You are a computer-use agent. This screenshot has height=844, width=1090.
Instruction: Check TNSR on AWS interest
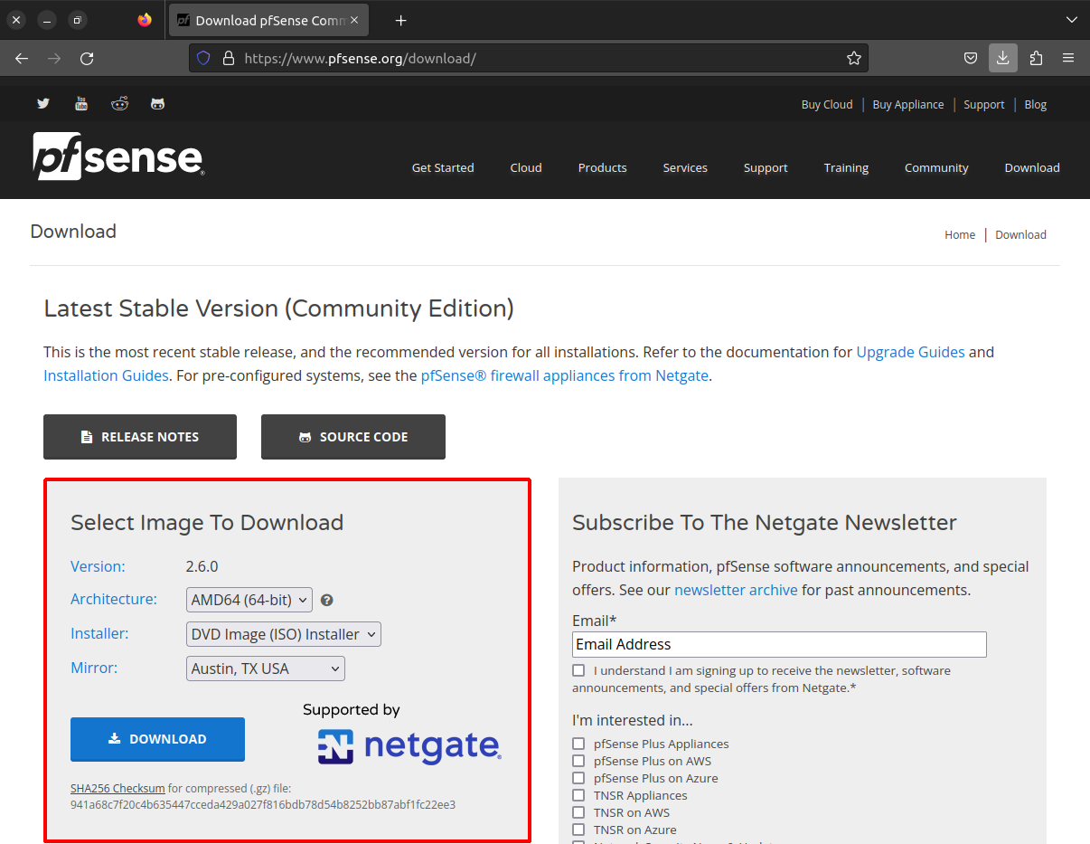578,812
